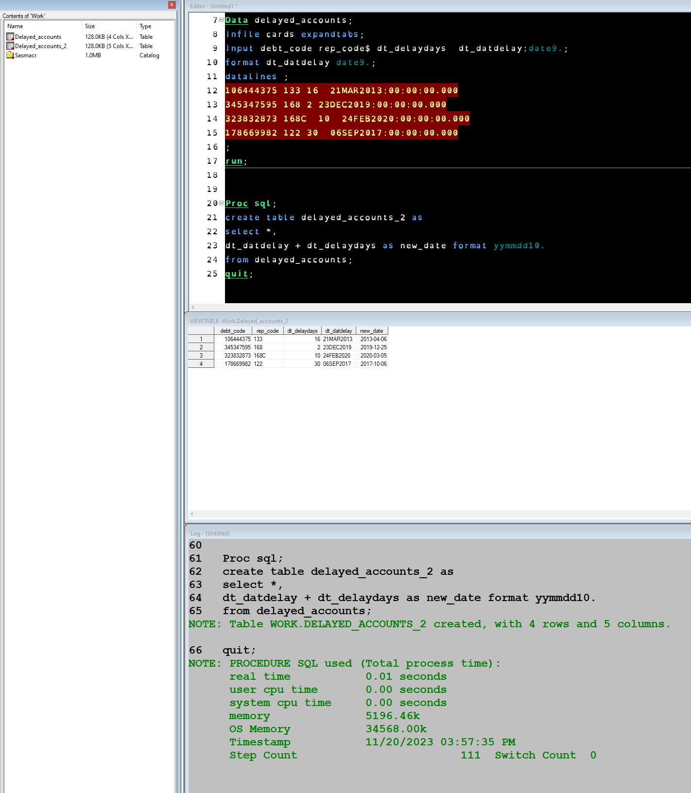The image size is (691, 793).
Task: Click the Type column header in Work contents
Action: pyautogui.click(x=155, y=26)
